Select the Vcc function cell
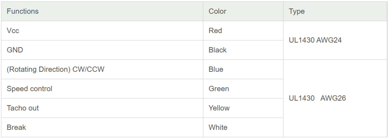389x139 pixels. (x=13, y=31)
